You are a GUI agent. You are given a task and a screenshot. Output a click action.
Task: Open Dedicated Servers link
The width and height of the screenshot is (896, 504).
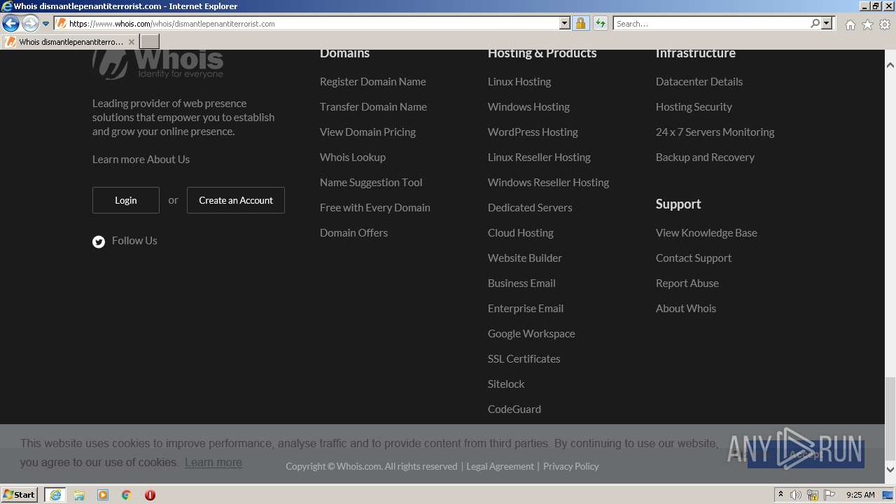coord(530,208)
